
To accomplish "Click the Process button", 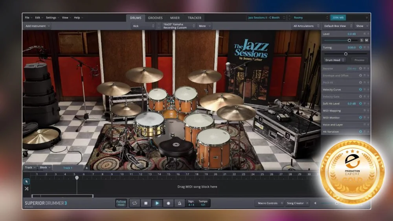I will [359, 60].
